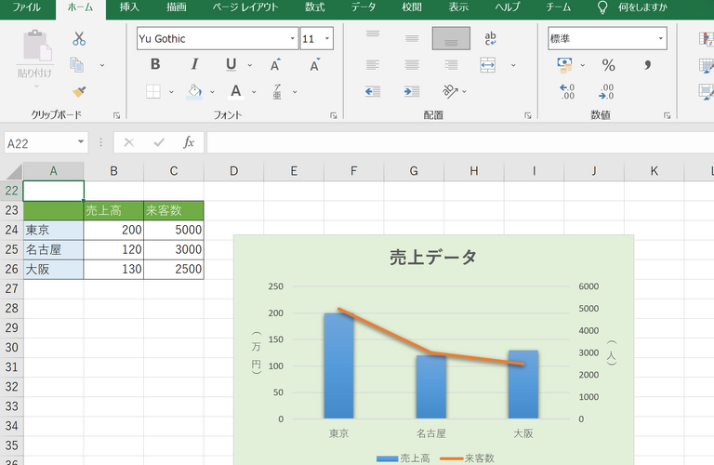The width and height of the screenshot is (714, 465).
Task: Increase decimal places
Action: pyautogui.click(x=567, y=91)
